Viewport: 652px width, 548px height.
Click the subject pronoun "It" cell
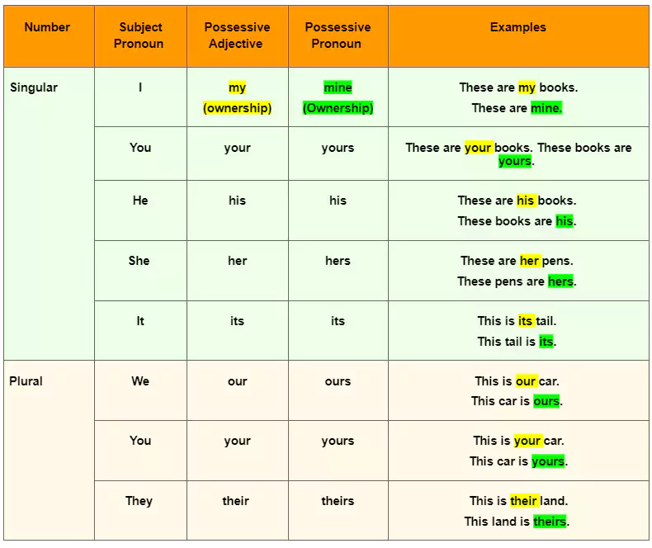click(x=139, y=321)
